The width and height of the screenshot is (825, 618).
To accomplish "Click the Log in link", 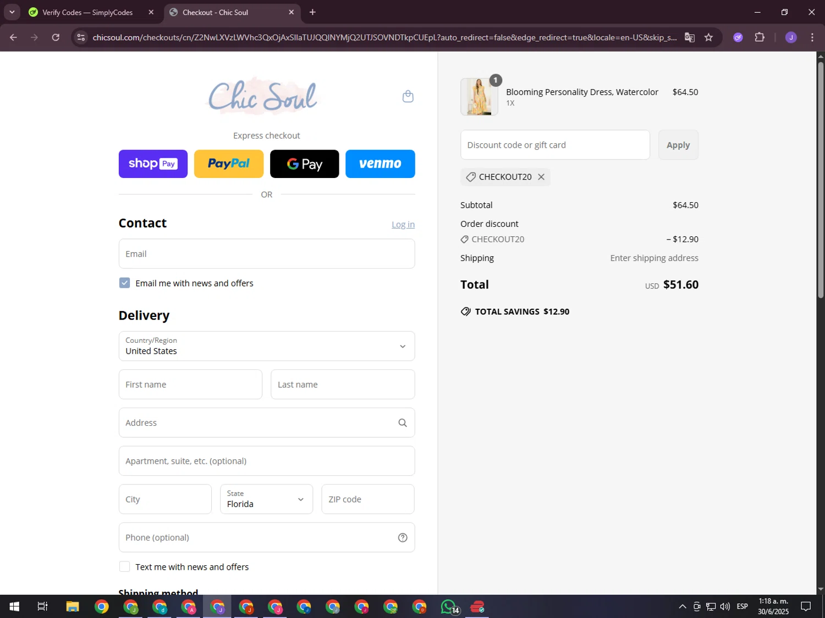I will (x=403, y=225).
